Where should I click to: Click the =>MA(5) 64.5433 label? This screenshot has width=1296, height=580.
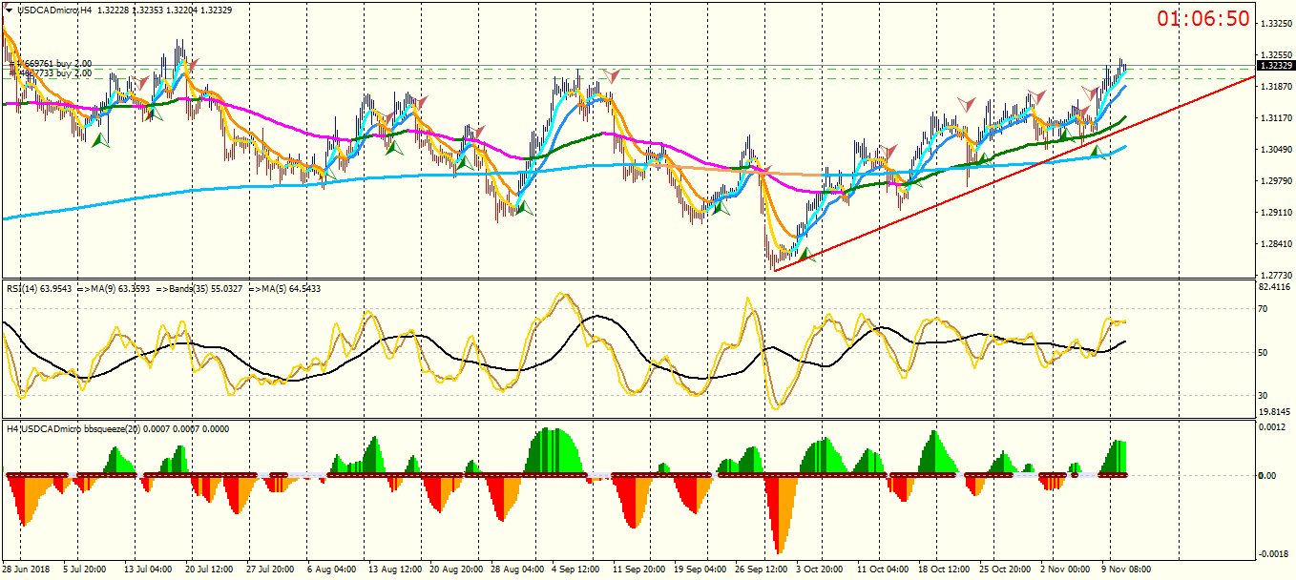[x=284, y=288]
